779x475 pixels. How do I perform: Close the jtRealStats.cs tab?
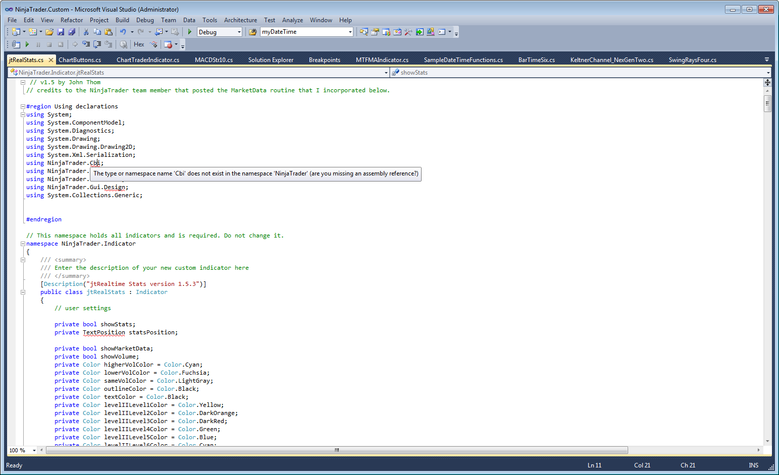pyautogui.click(x=51, y=60)
